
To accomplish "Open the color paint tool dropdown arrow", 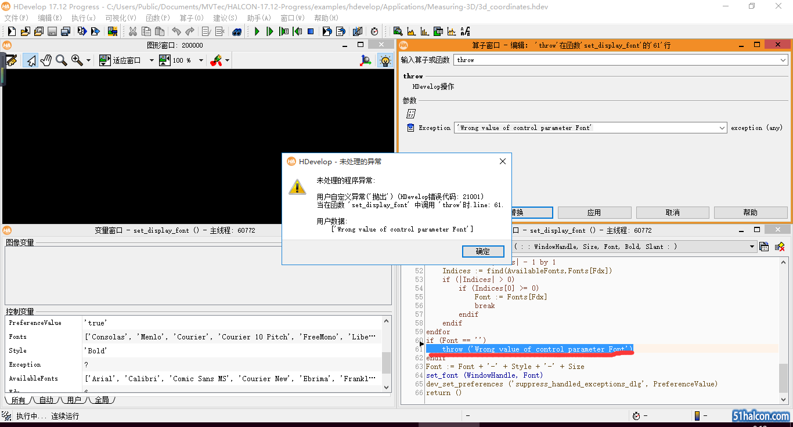I will (227, 60).
